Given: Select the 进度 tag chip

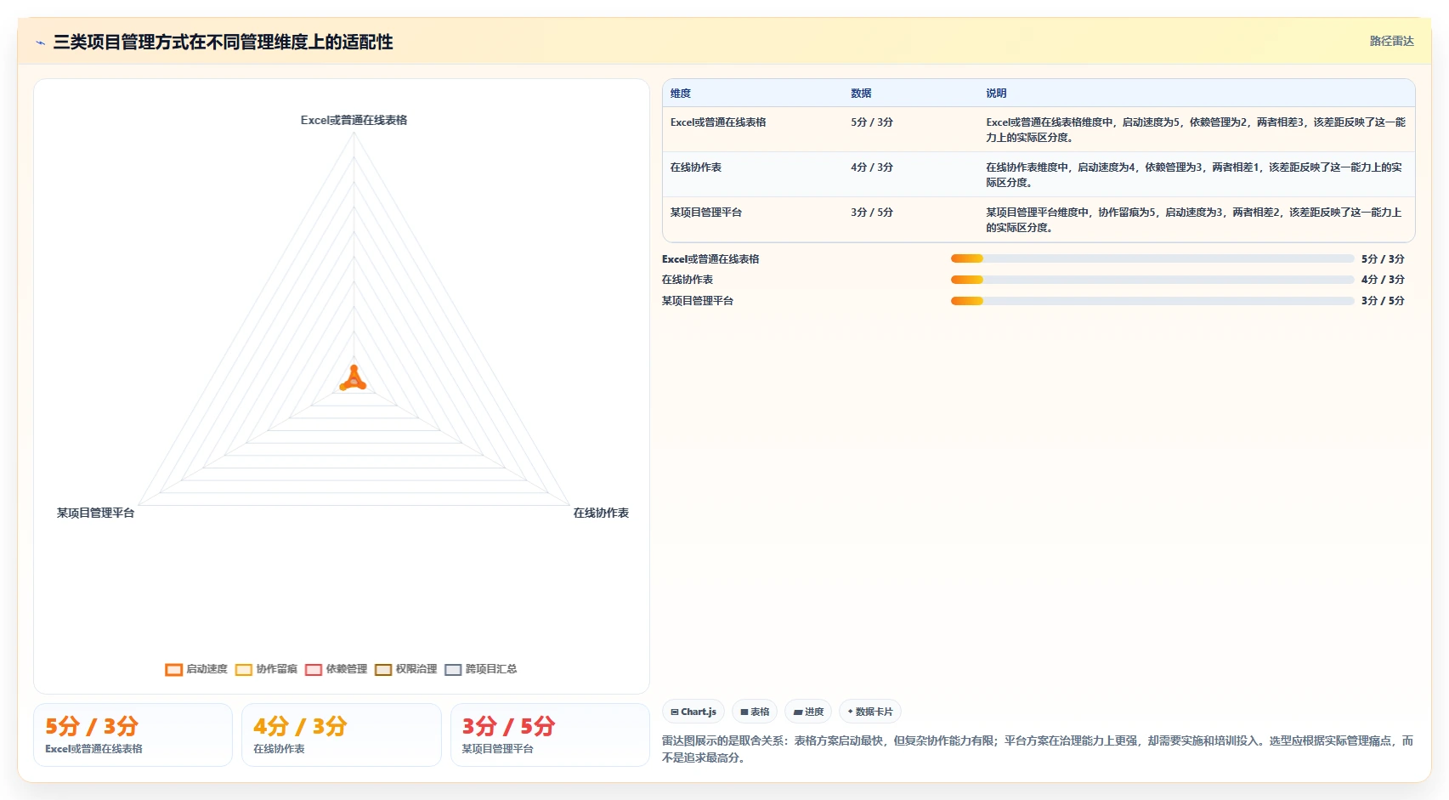Looking at the screenshot, I should pyautogui.click(x=808, y=712).
